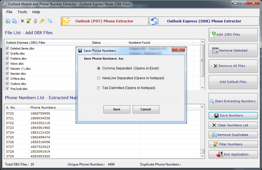Viewport: 262px width, 170px height.
Task: Click serial number 3720 cell
Action: (10, 113)
